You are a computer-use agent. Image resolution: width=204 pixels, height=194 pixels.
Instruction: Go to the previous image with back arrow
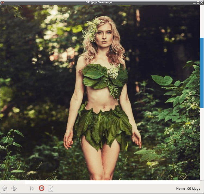tap(5, 188)
